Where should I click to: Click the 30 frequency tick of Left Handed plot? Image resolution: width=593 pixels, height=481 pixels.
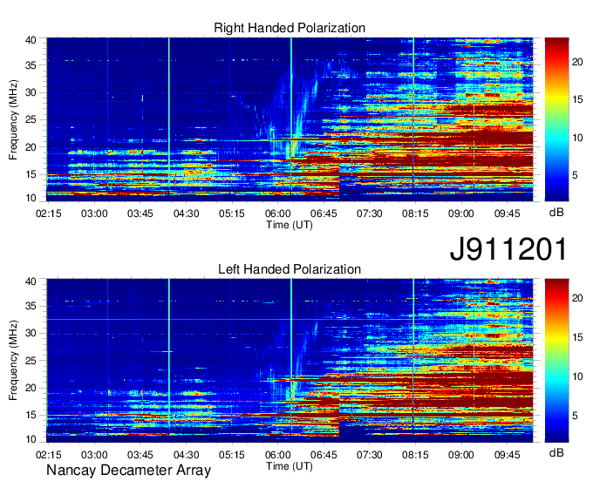(31, 334)
